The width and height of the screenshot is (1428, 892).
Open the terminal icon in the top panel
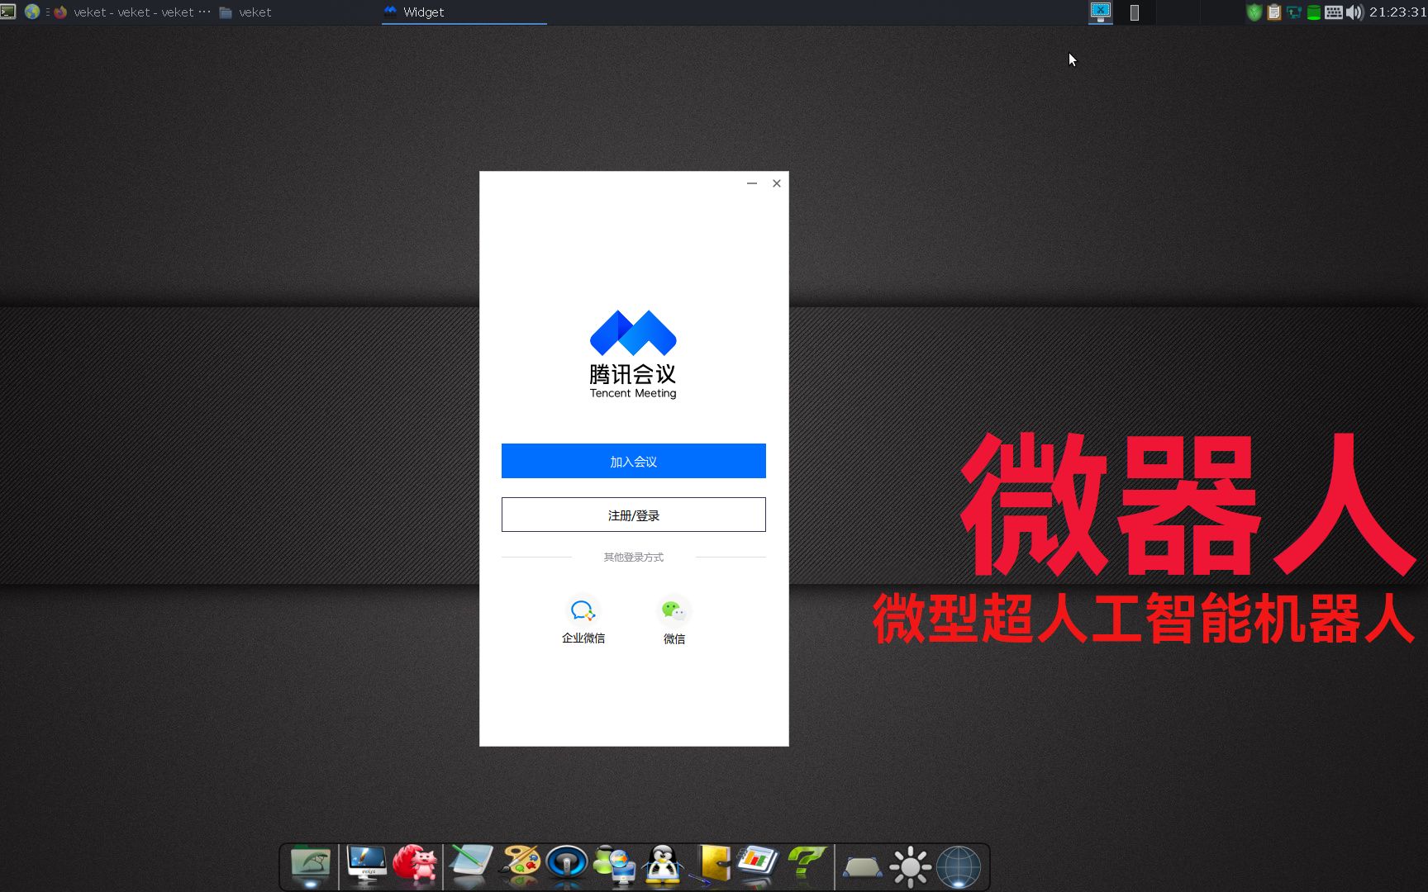coord(8,12)
